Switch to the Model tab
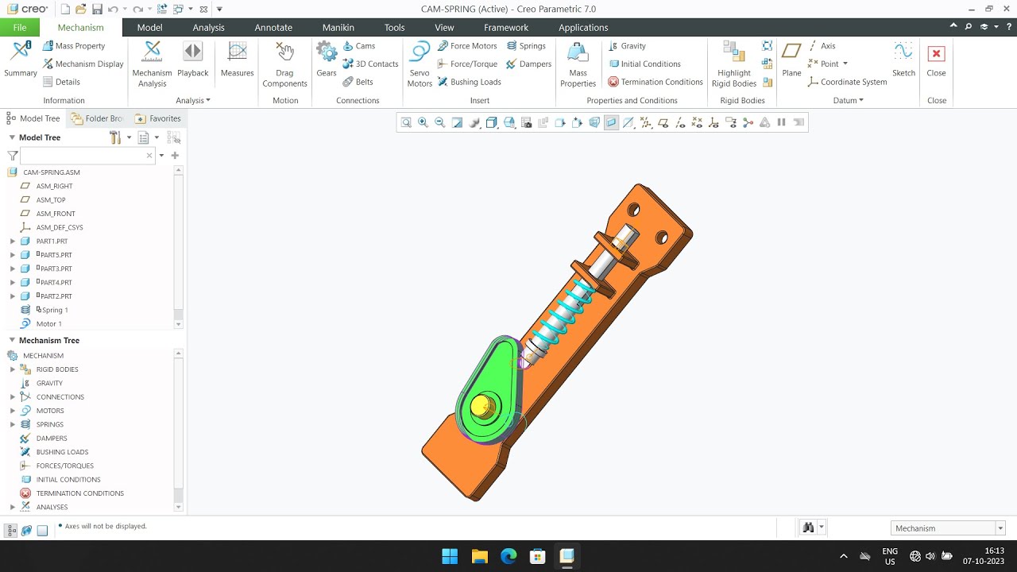Screen dimensions: 1017x572 (149, 27)
